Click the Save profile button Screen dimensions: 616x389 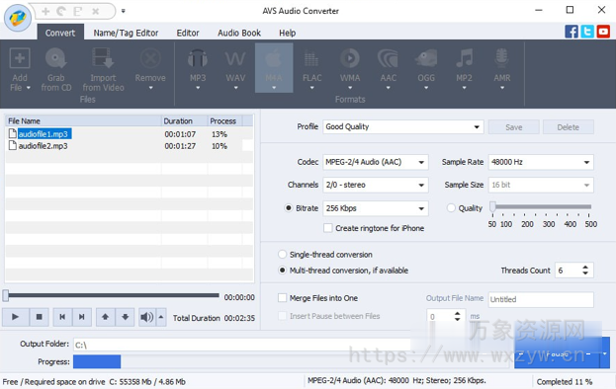coord(514,127)
